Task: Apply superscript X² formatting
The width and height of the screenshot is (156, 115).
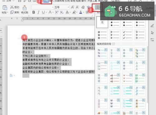Action: [x=56, y=12]
